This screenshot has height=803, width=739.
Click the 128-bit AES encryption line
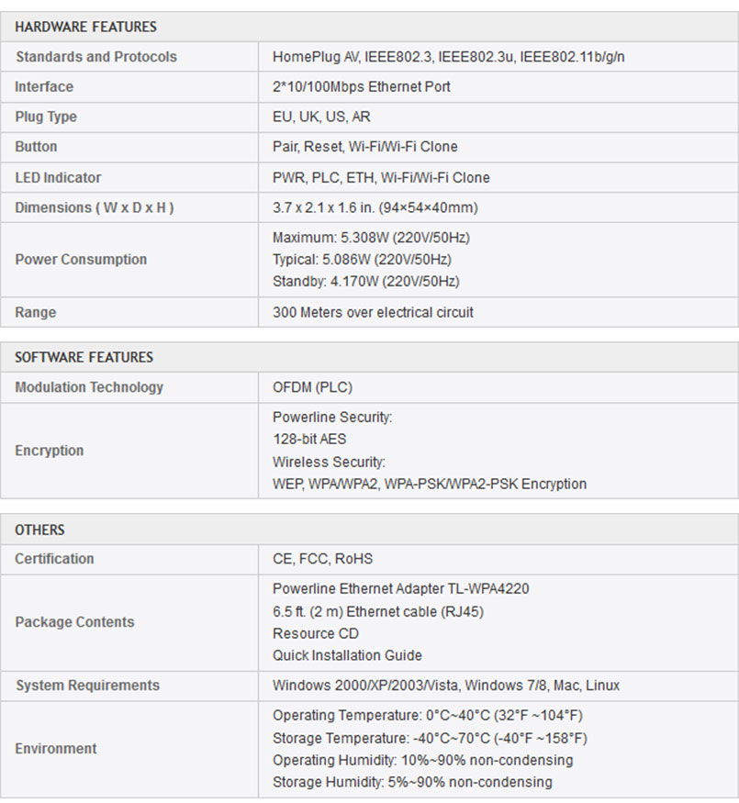[309, 439]
